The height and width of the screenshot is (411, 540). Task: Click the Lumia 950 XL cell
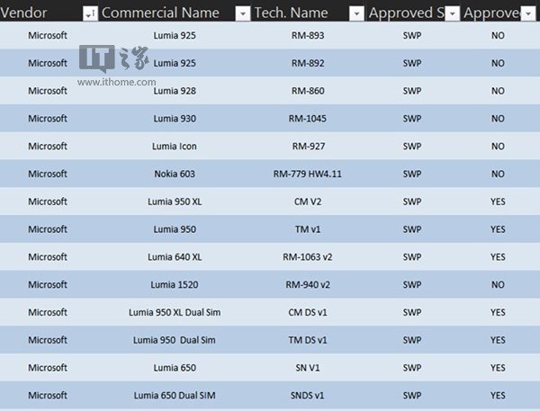pos(175,201)
